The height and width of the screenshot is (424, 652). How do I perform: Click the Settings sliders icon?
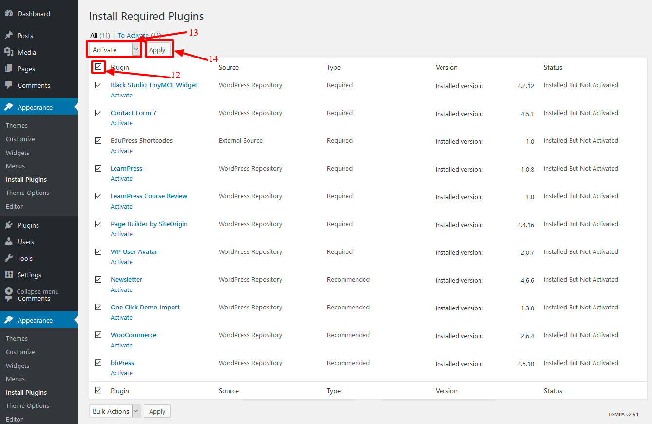9,275
